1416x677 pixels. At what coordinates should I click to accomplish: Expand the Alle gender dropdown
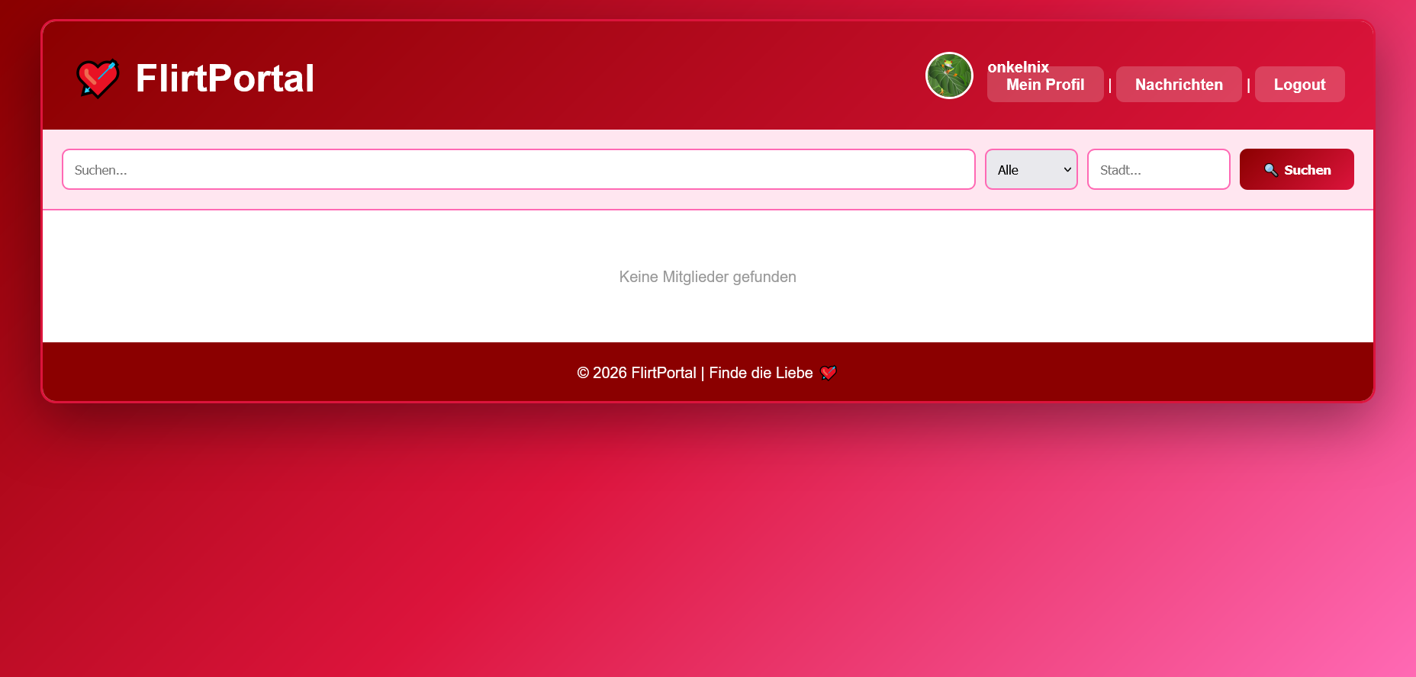(x=1031, y=169)
